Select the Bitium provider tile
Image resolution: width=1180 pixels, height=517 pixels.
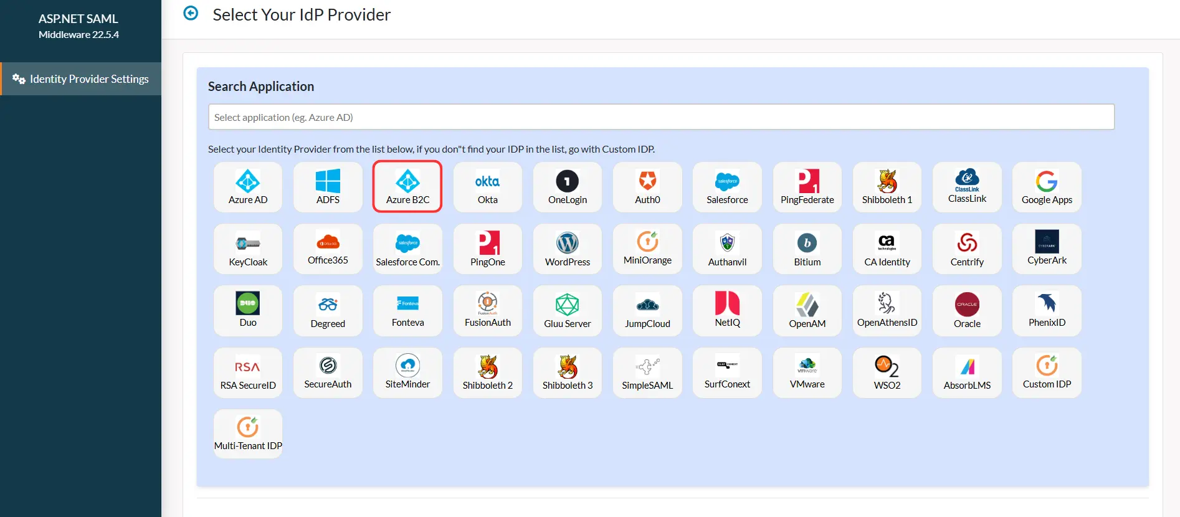point(807,249)
